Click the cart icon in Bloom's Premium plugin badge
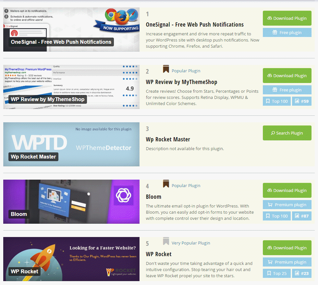The height and width of the screenshot is (285, 318). coord(270,205)
